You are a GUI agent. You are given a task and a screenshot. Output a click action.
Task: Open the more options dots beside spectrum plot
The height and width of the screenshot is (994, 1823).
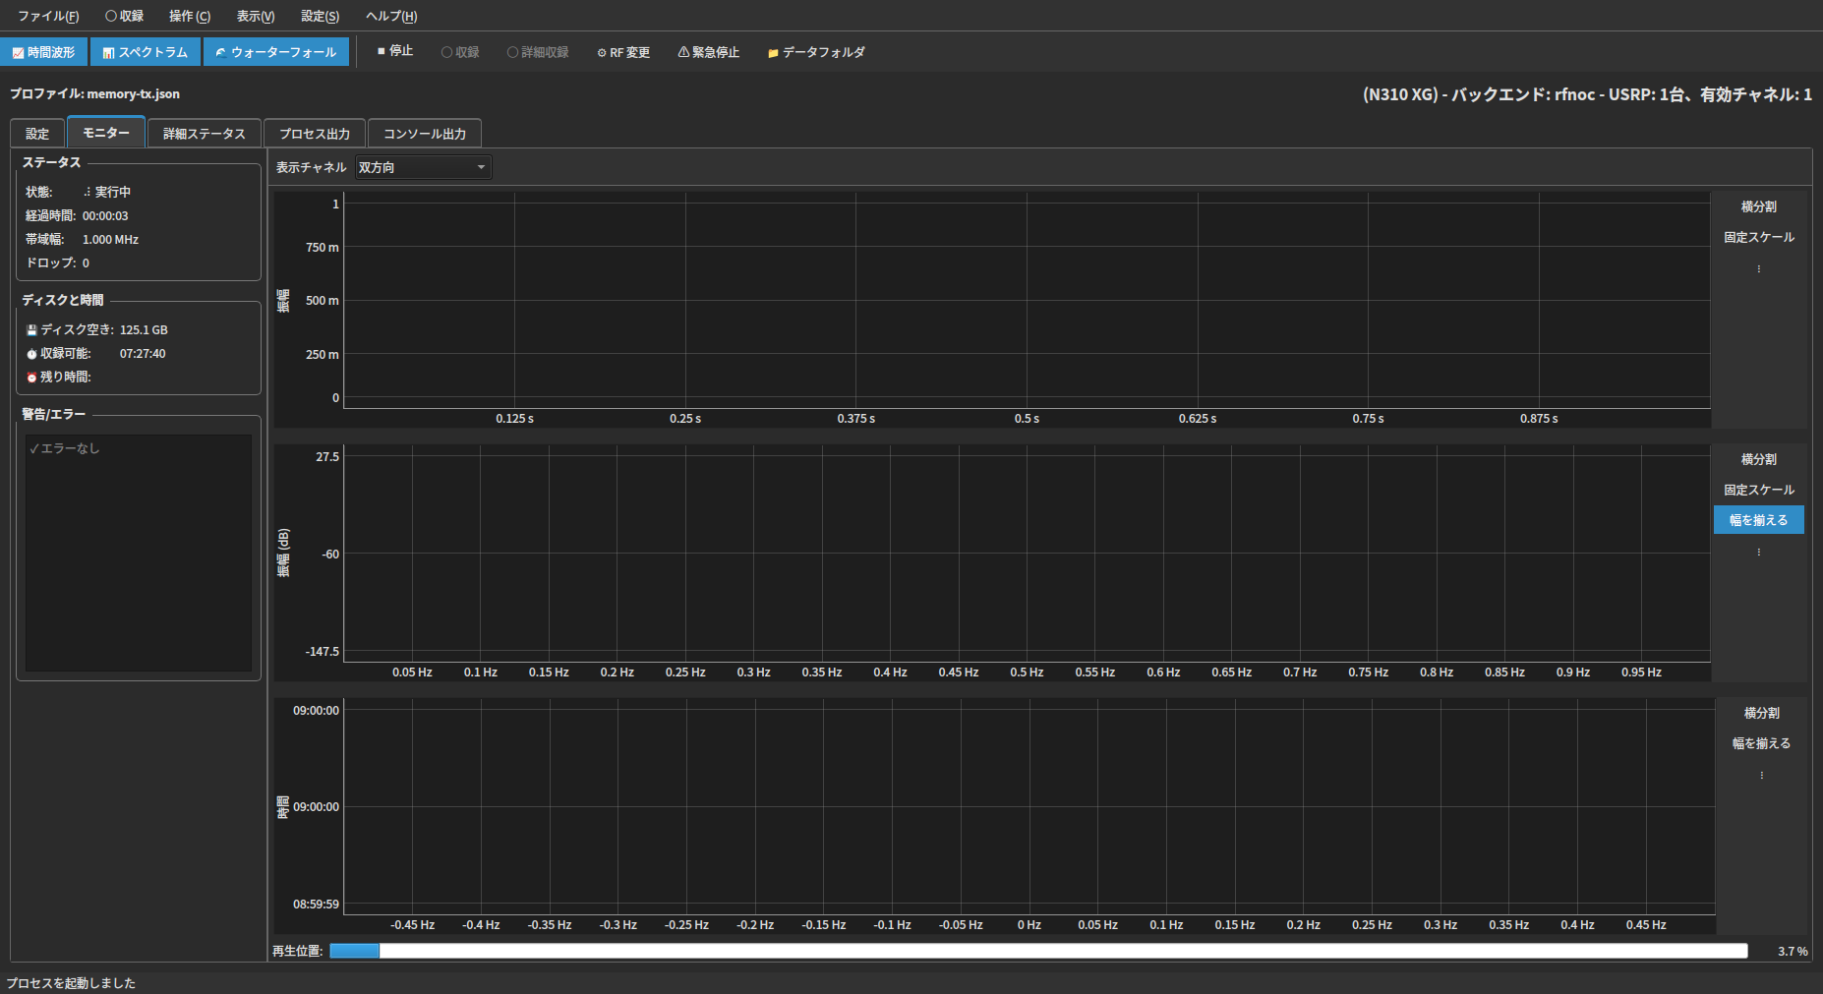(x=1759, y=552)
